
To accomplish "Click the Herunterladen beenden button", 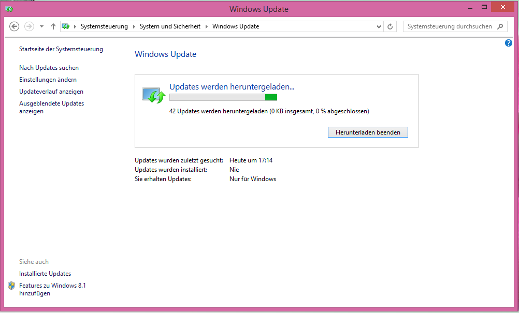I will pyautogui.click(x=368, y=132).
